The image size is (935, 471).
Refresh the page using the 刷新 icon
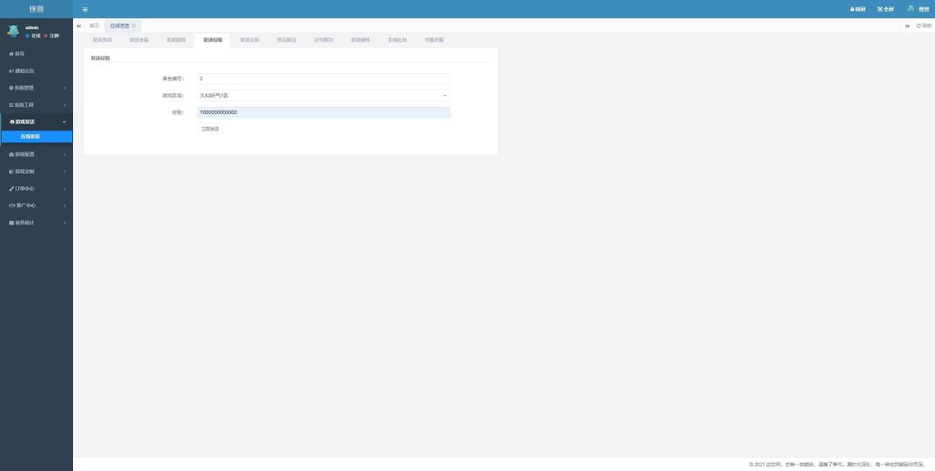tap(924, 26)
